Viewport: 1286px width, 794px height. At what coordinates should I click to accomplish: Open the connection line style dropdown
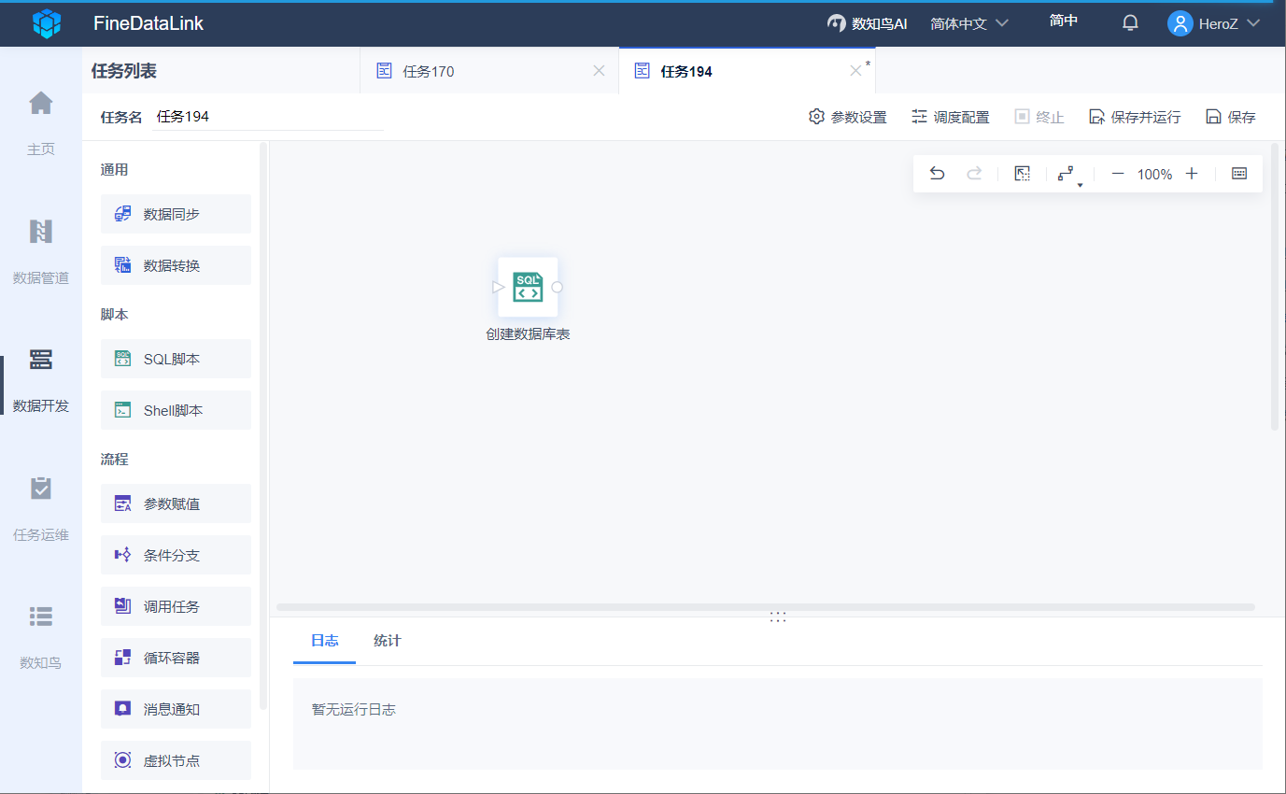tap(1069, 175)
